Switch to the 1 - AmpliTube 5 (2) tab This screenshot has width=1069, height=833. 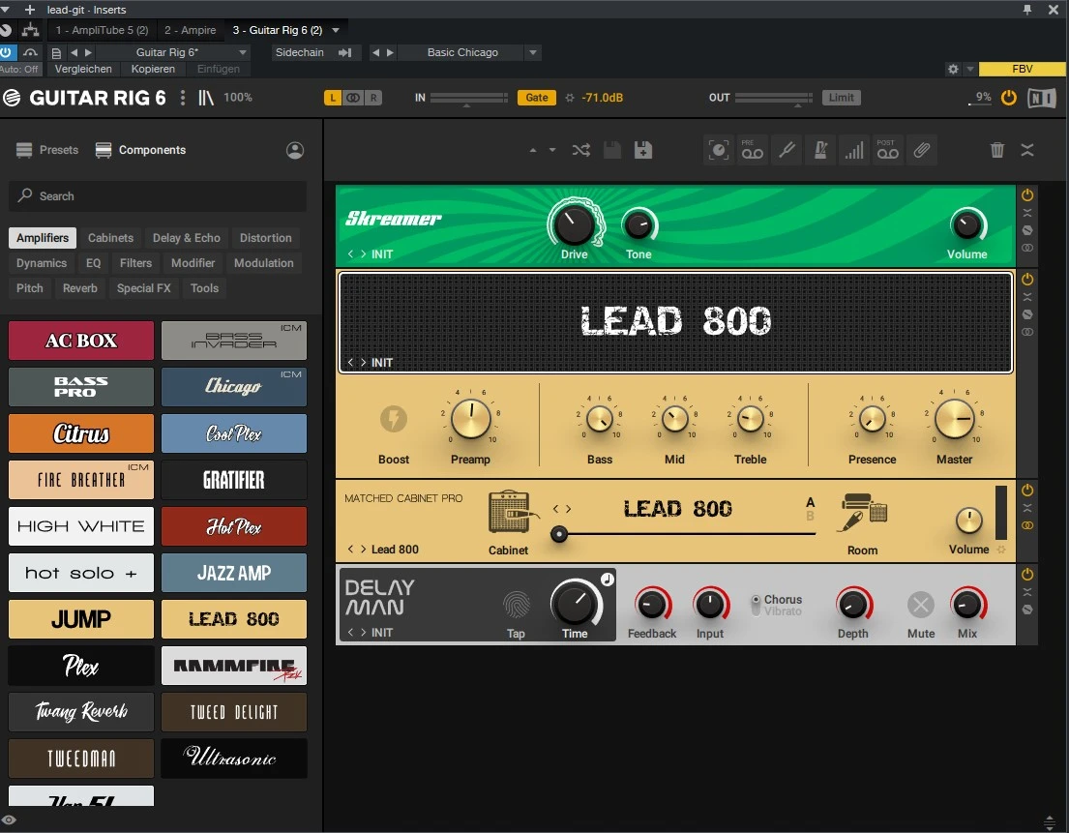(x=102, y=30)
